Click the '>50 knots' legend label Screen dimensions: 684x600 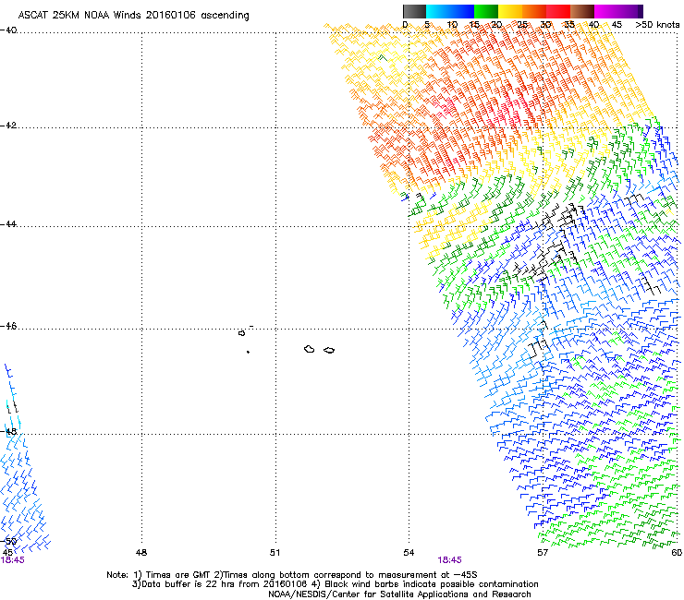(657, 25)
